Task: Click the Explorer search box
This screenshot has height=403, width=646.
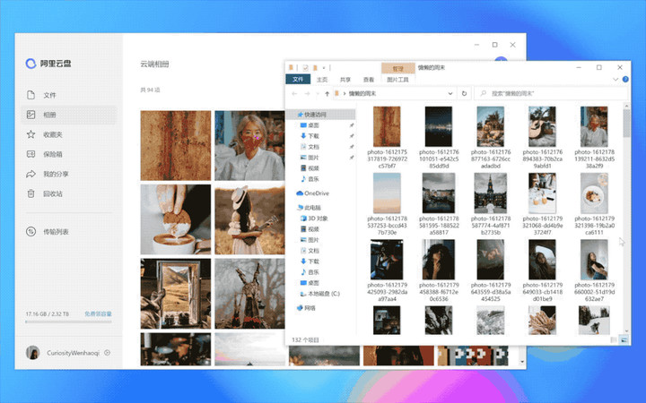Action: [550, 93]
